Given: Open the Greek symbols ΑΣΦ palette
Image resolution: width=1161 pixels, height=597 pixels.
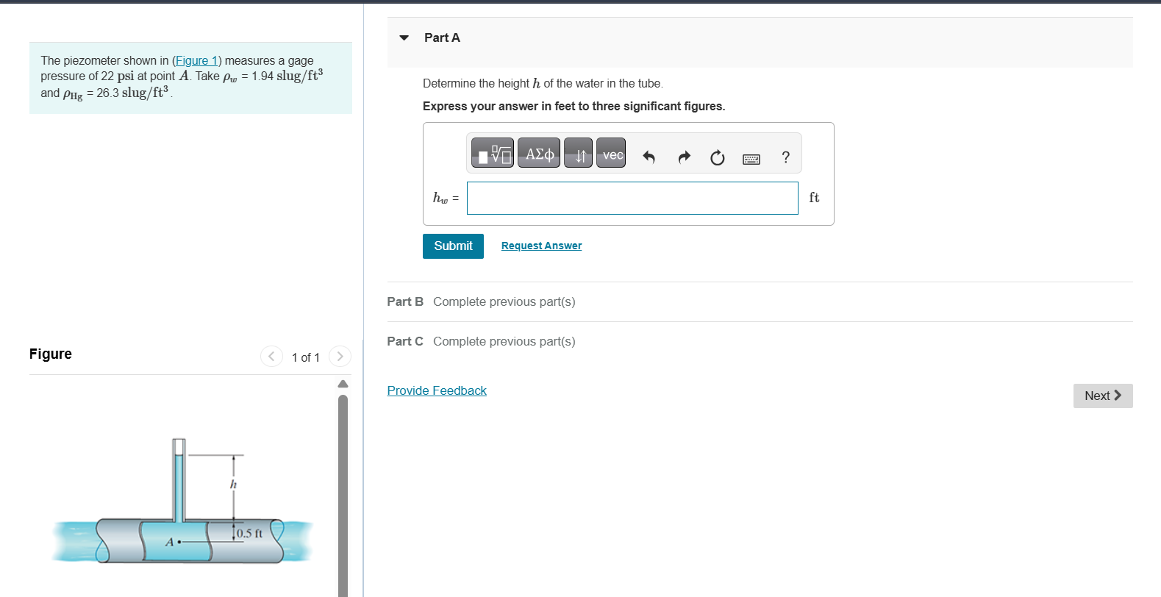Looking at the screenshot, I should [x=539, y=153].
